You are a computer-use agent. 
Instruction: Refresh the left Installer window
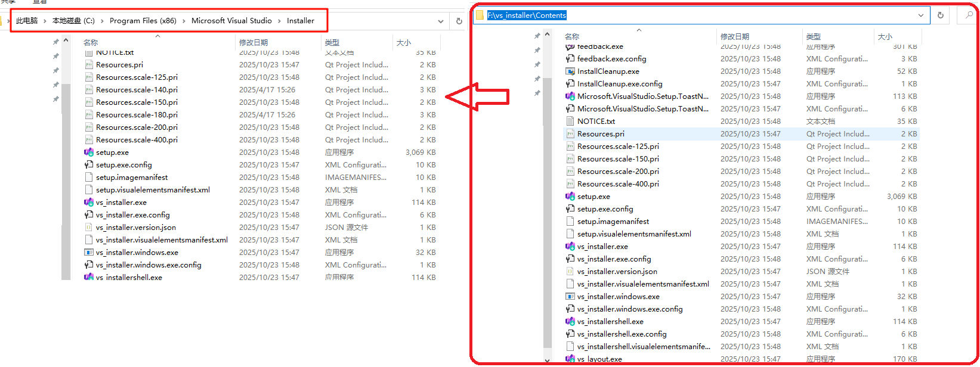point(459,21)
